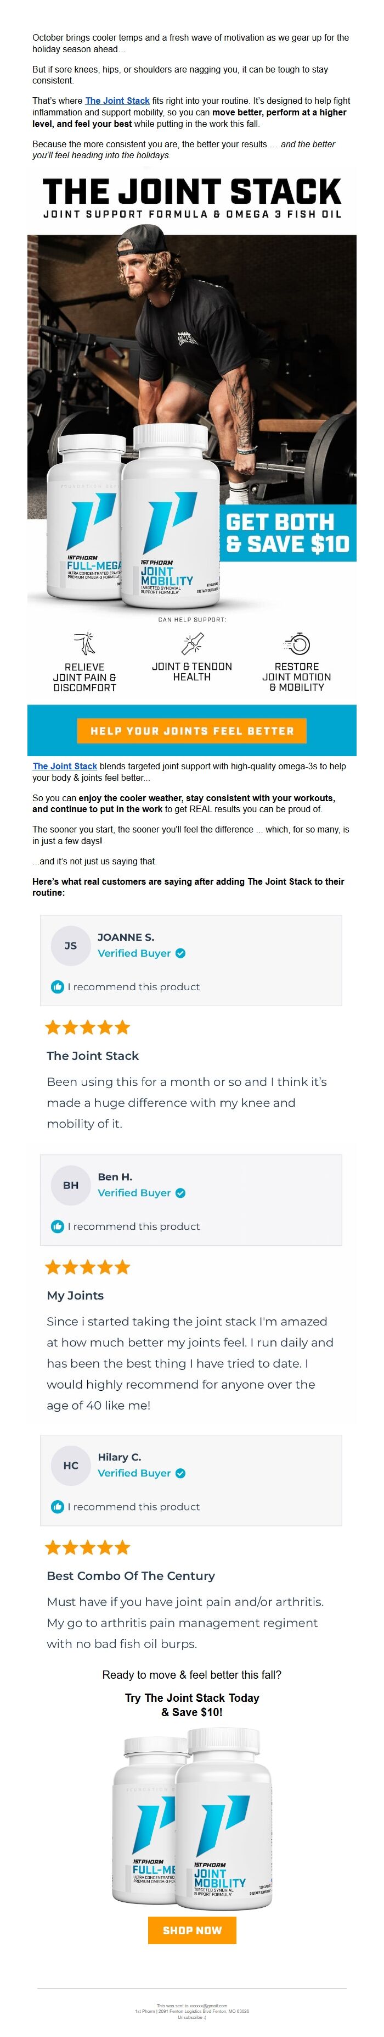Click the Relieve Joint Pain icon
This screenshot has height=2037, width=384.
coord(84,642)
